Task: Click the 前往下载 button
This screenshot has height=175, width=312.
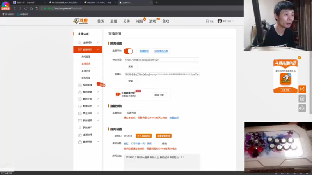Action: (159, 95)
